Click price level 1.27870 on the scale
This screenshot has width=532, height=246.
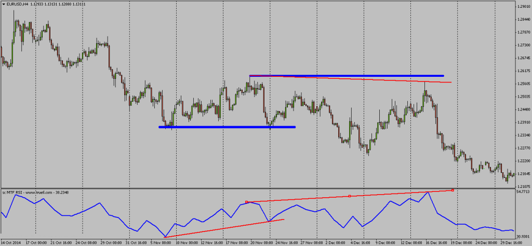[x=523, y=32]
